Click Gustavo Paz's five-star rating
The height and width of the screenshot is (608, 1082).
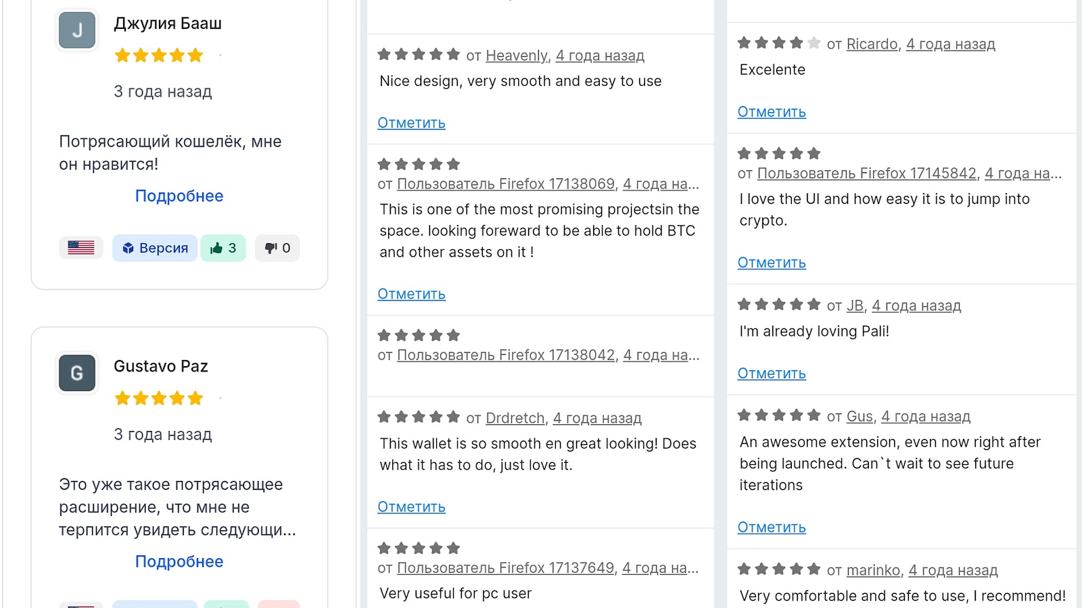click(159, 398)
